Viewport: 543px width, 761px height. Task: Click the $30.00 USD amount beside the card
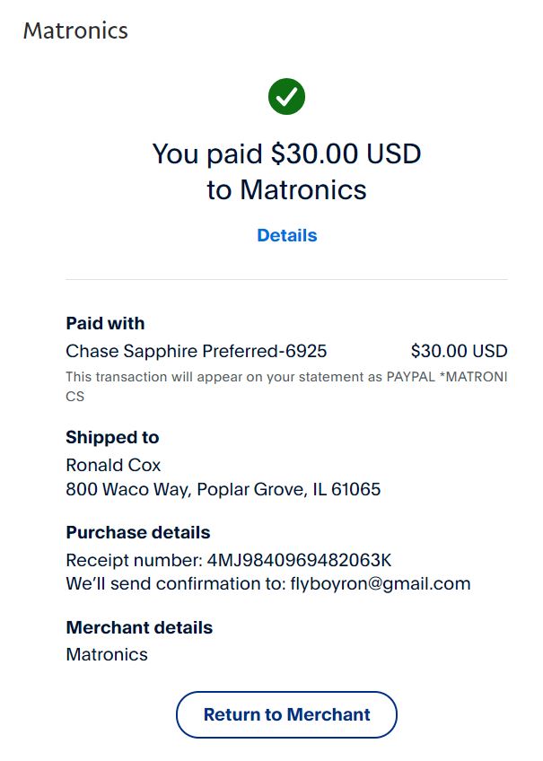pyautogui.click(x=459, y=351)
